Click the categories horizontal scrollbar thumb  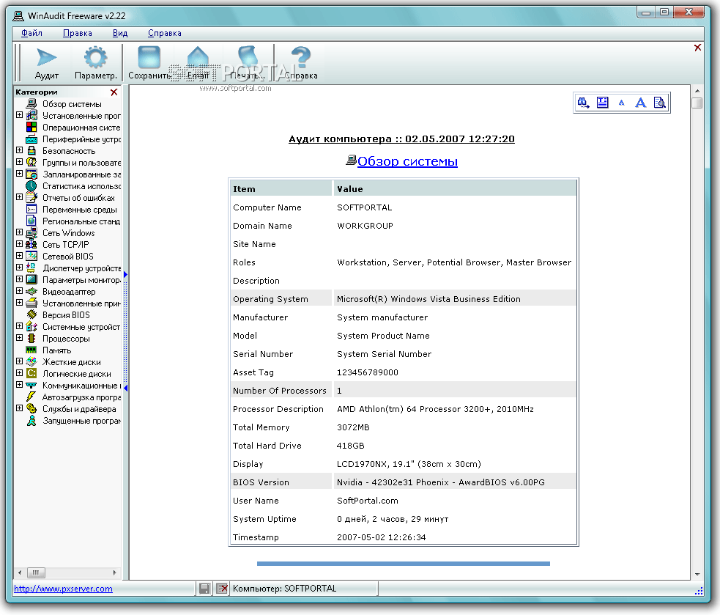pyautogui.click(x=36, y=572)
